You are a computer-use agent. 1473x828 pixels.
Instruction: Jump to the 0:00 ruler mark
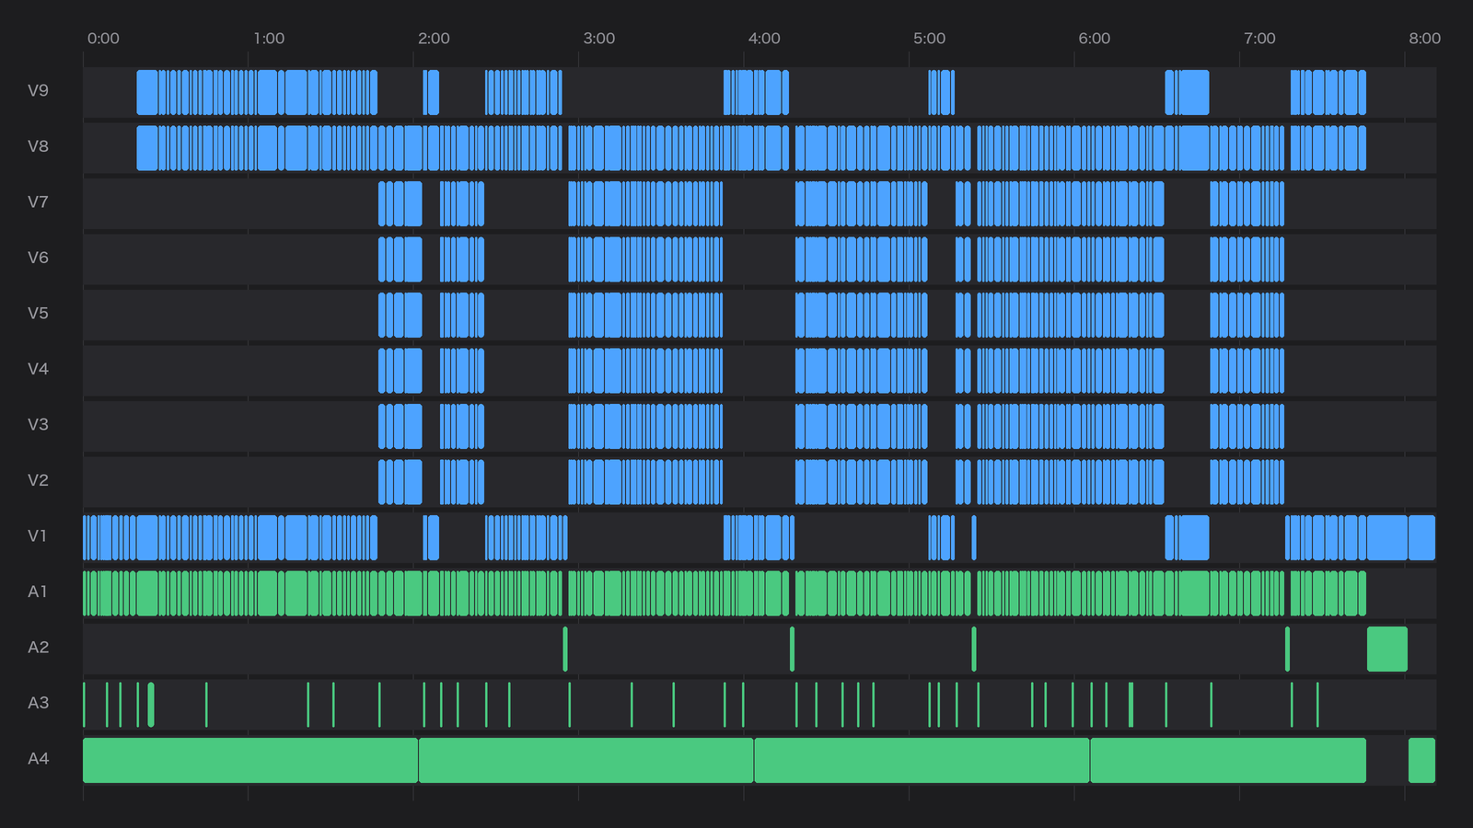[103, 38]
